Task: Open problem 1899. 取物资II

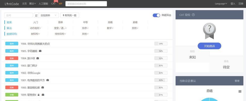Action: (x=28, y=95)
